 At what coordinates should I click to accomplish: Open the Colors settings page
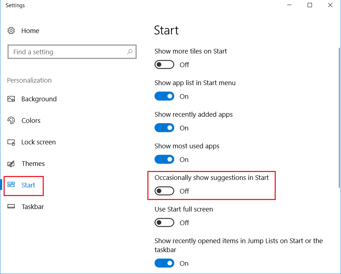pyautogui.click(x=31, y=121)
